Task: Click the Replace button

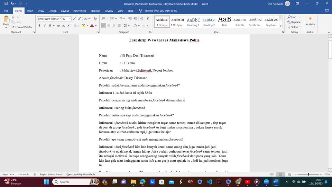Action: (294, 22)
